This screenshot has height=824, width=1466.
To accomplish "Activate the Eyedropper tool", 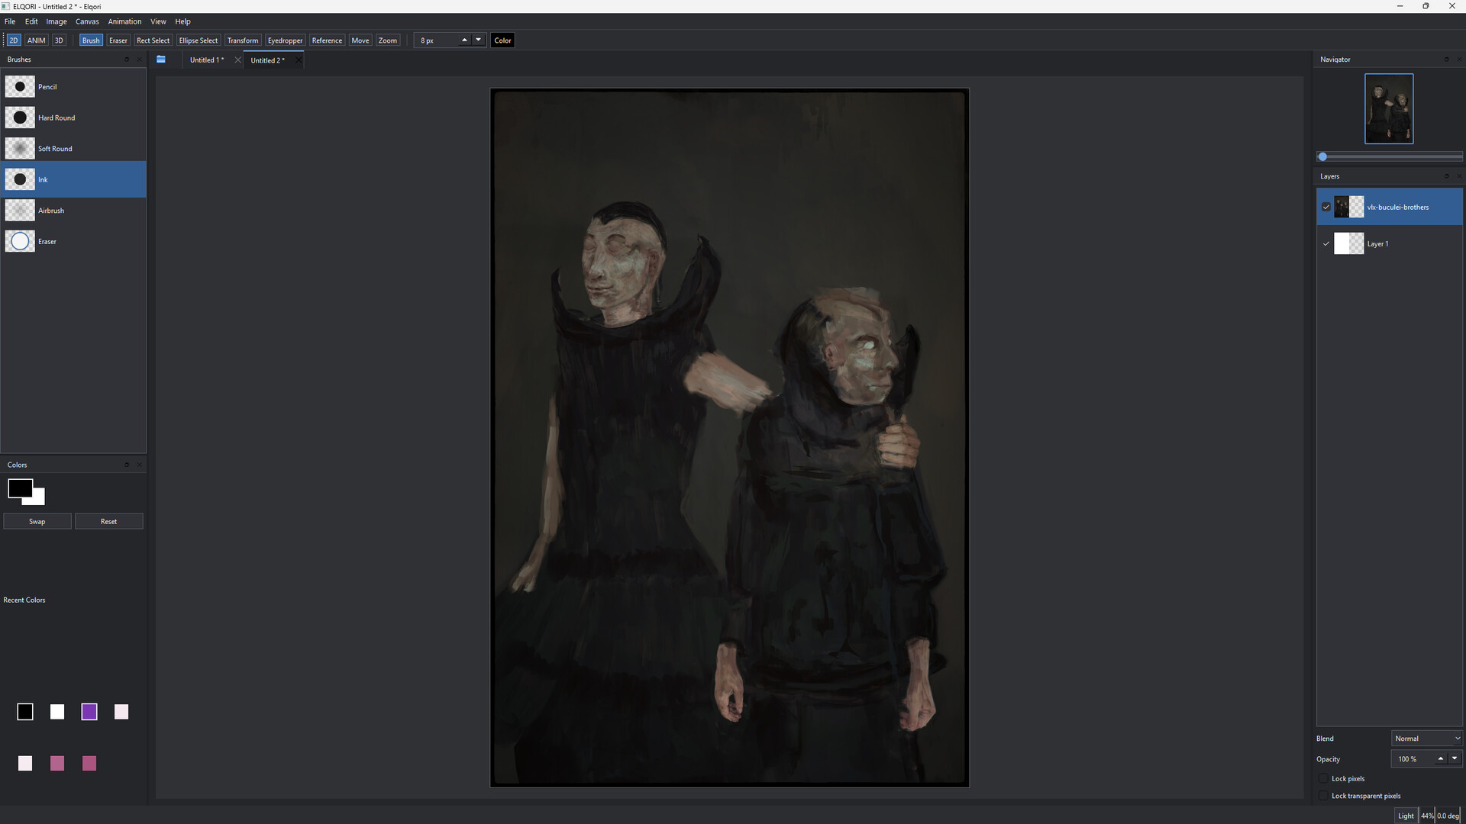I will point(285,40).
